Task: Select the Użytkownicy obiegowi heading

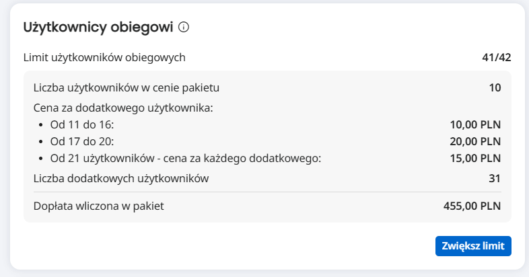Action: coord(98,27)
